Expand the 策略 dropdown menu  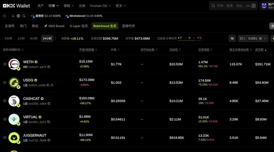click(x=69, y=6)
